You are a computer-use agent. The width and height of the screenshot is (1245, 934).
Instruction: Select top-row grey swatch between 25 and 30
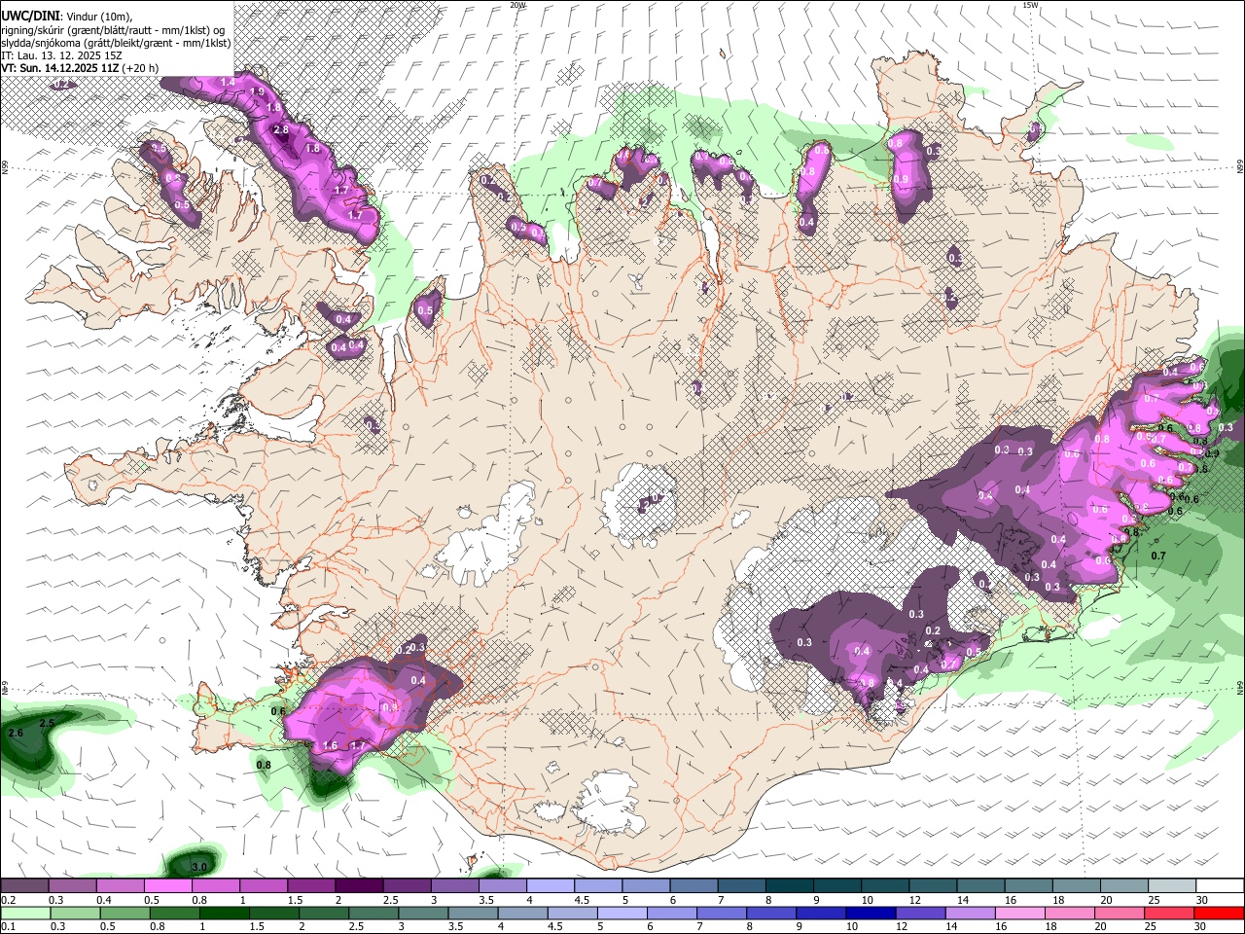[1173, 886]
